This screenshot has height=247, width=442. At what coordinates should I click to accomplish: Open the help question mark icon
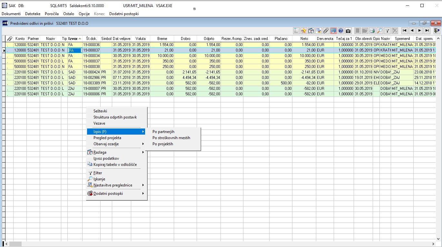coord(341,31)
